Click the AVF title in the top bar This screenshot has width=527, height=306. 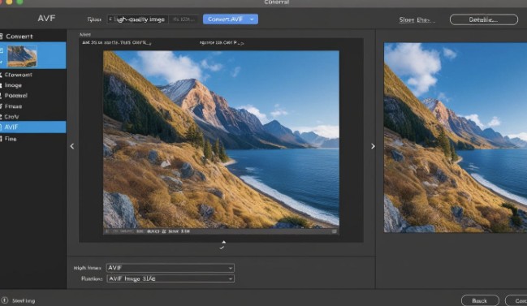point(46,18)
